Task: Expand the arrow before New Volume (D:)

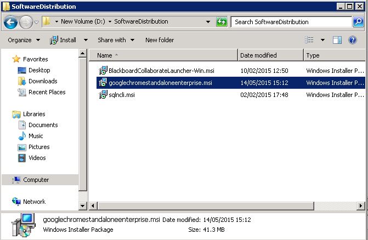Action: 56,22
